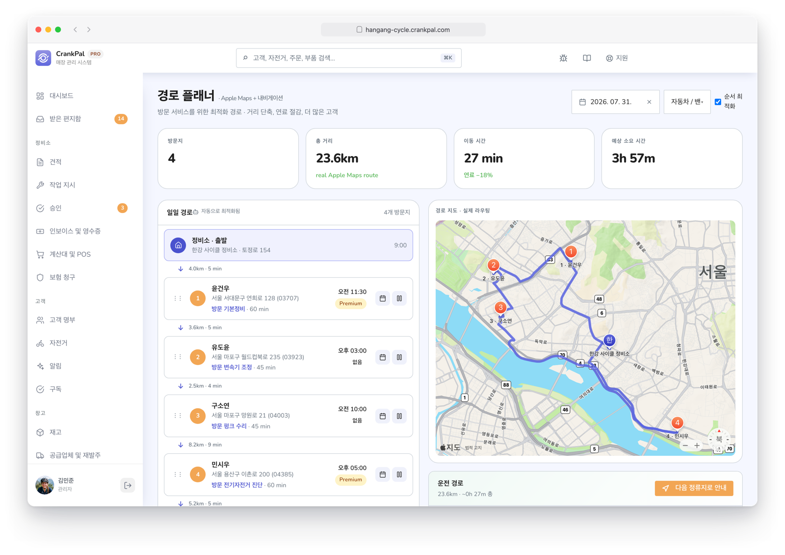Click the home icon on the 출발 card
The image size is (785, 555).
178,245
